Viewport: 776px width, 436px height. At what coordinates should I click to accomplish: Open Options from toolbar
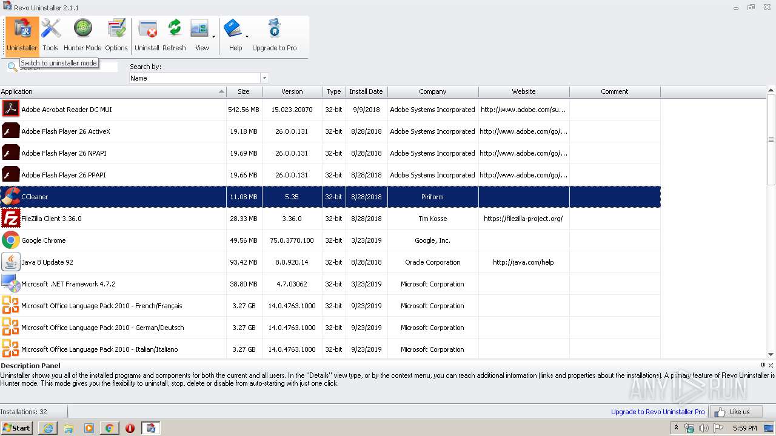pos(116,36)
